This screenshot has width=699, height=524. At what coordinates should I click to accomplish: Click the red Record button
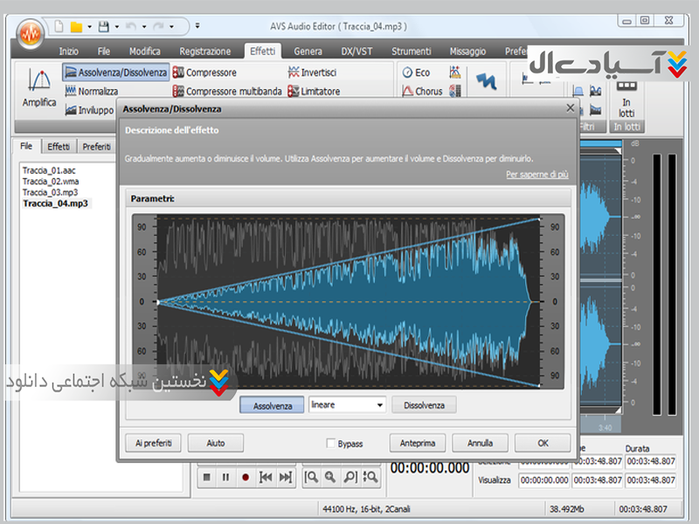[x=246, y=477]
